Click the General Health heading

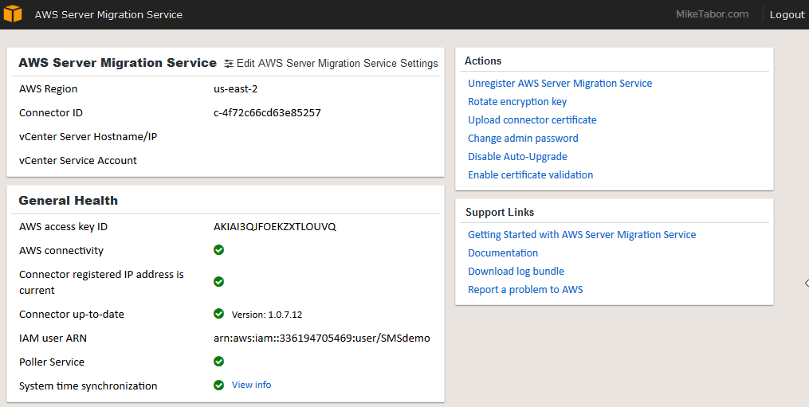tap(68, 201)
